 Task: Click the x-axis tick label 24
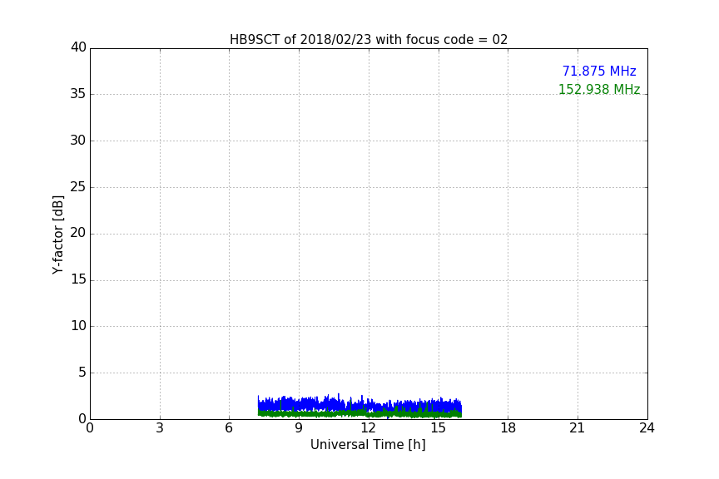647,428
